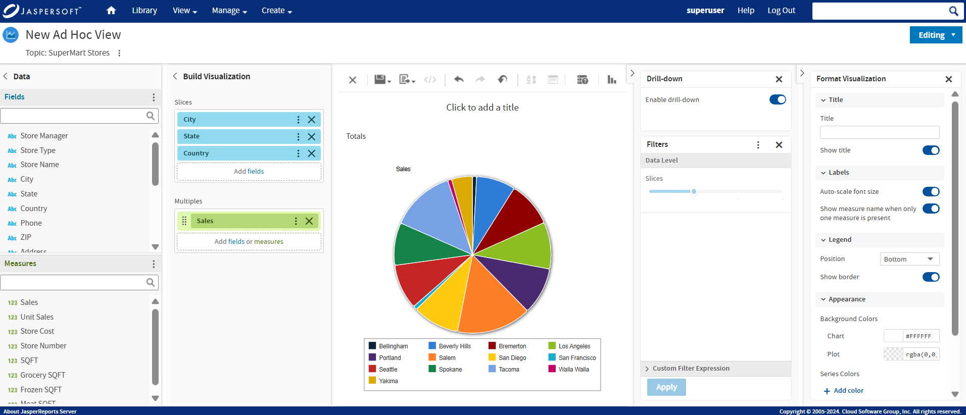Click the fields search magnifier icon
Viewport: 966px width, 415px height.
pos(150,116)
